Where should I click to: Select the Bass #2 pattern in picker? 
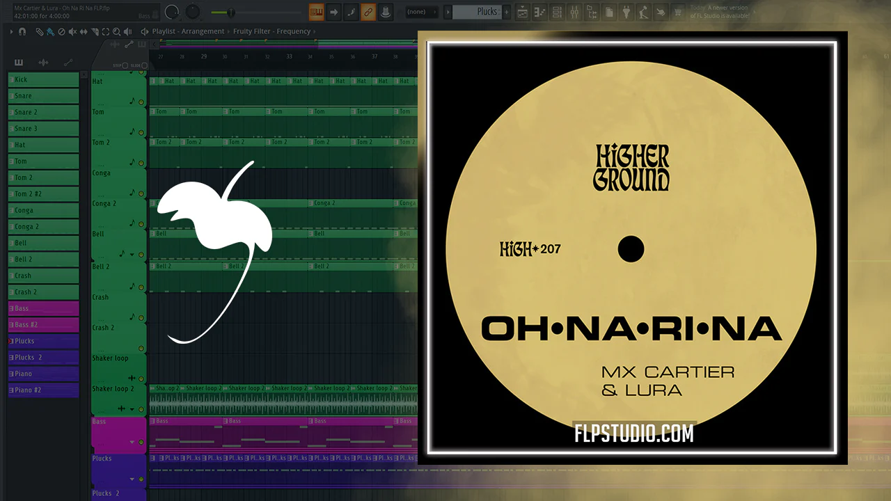pos(43,325)
